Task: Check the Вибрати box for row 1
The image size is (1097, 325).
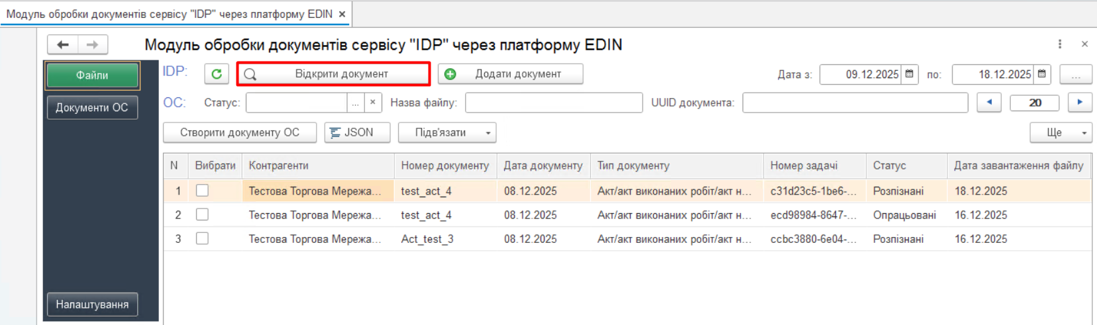Action: tap(202, 191)
